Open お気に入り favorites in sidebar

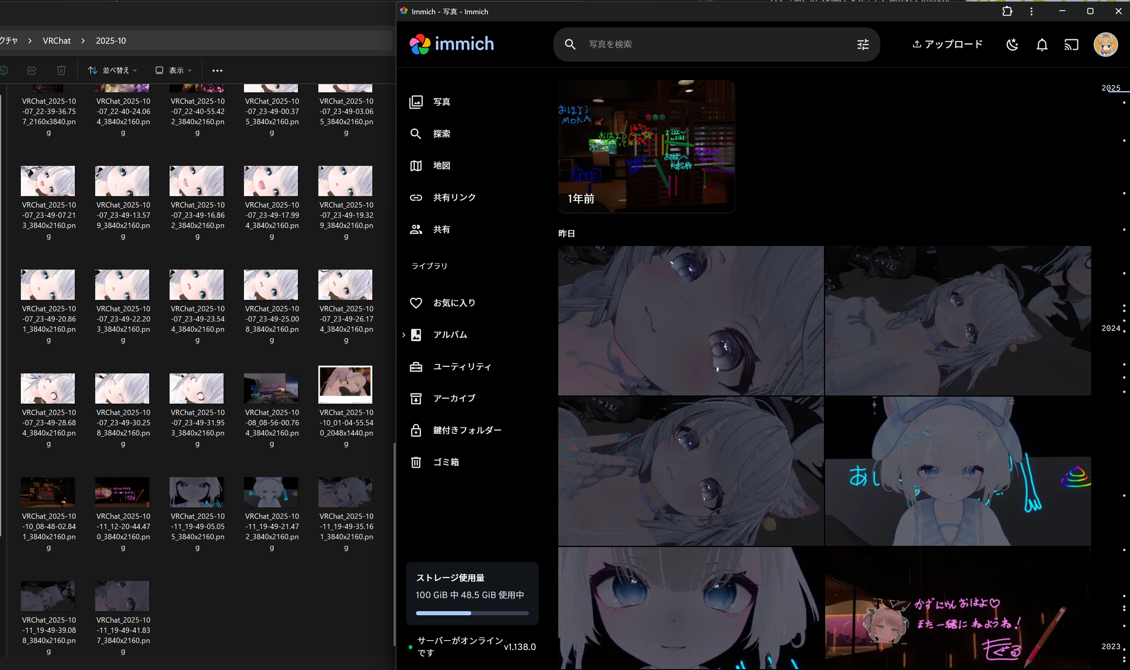click(x=454, y=302)
